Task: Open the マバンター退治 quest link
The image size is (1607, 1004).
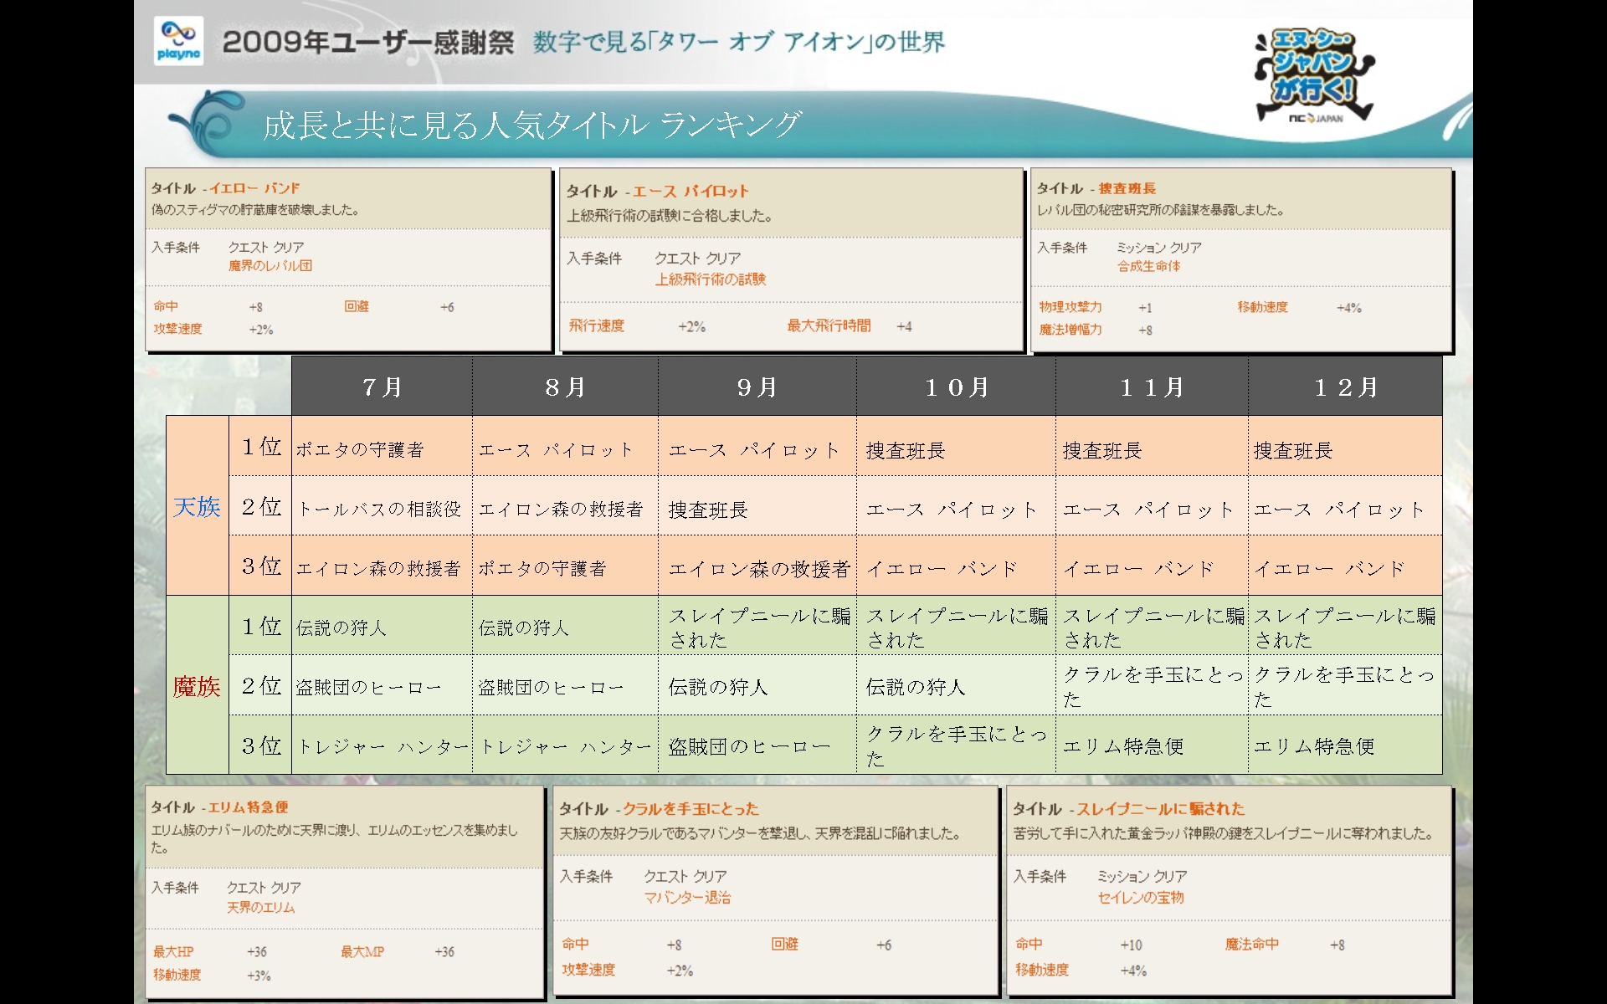Action: pos(686,898)
